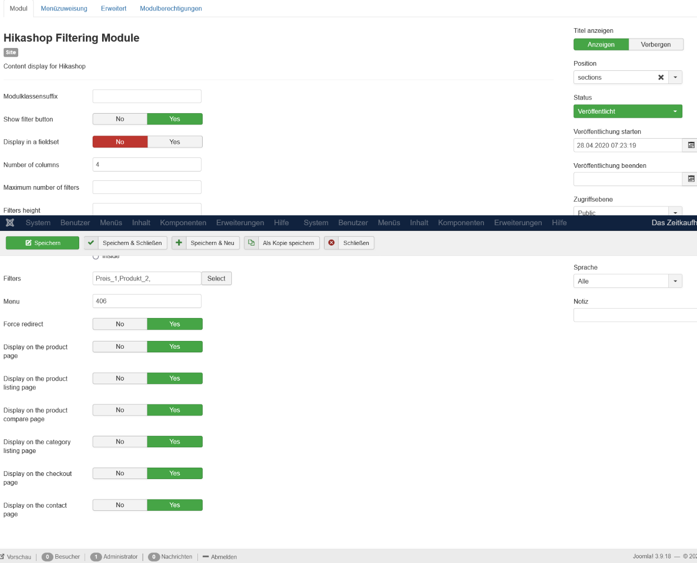Open calendar for Veröffentlichung starten
697x563 pixels.
(x=691, y=145)
